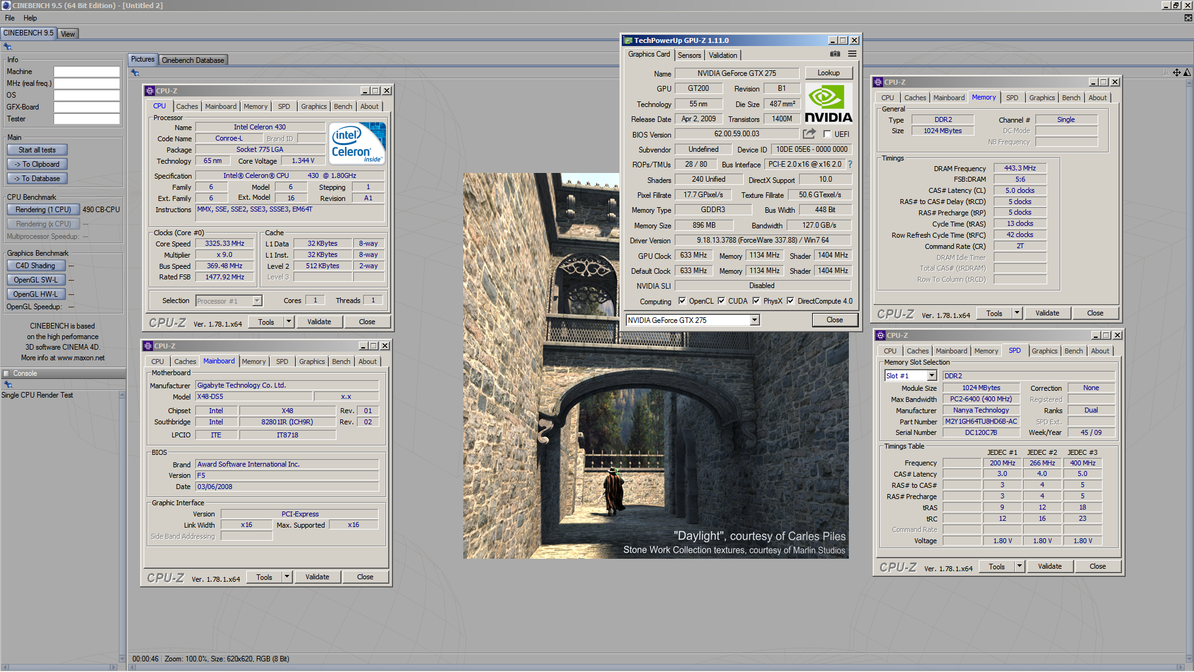Image resolution: width=1194 pixels, height=672 pixels.
Task: Enable the UEFI checkbox
Action: tap(827, 134)
